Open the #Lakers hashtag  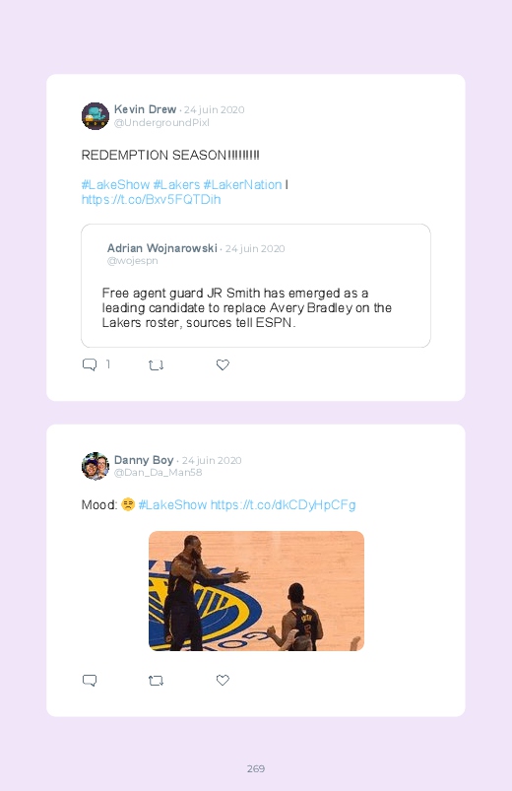(176, 184)
